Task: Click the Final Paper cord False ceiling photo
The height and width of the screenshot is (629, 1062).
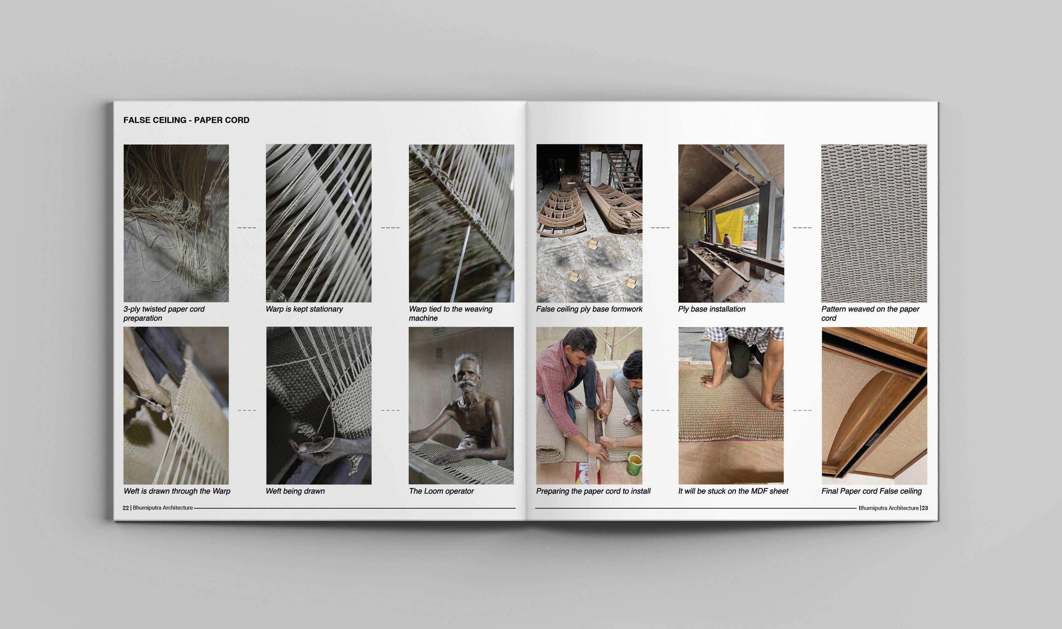Action: [874, 405]
